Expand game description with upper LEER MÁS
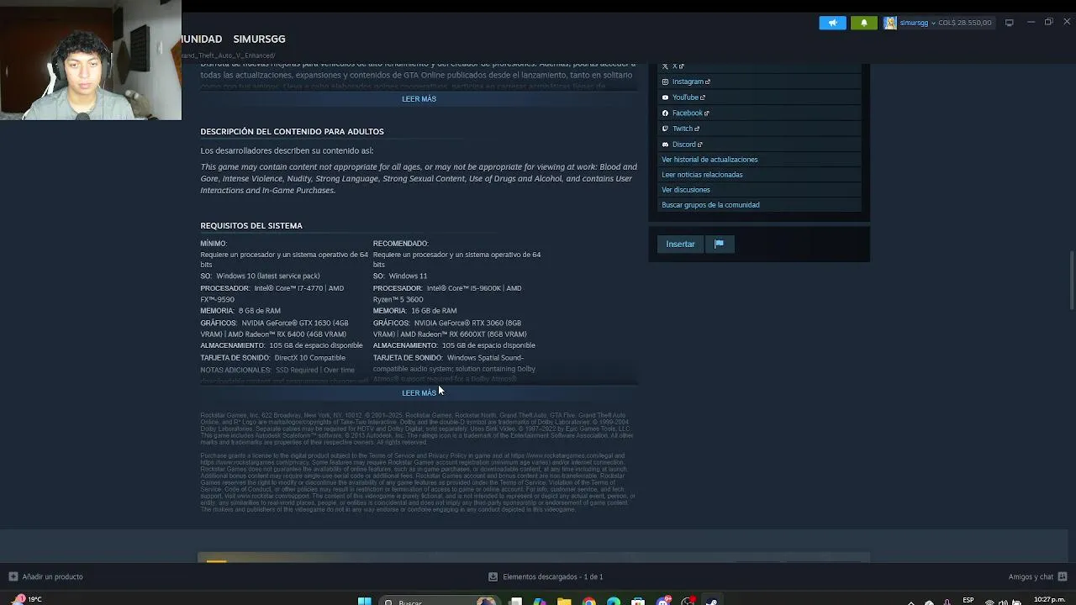Screen dimensions: 1076x605 tap(419, 99)
